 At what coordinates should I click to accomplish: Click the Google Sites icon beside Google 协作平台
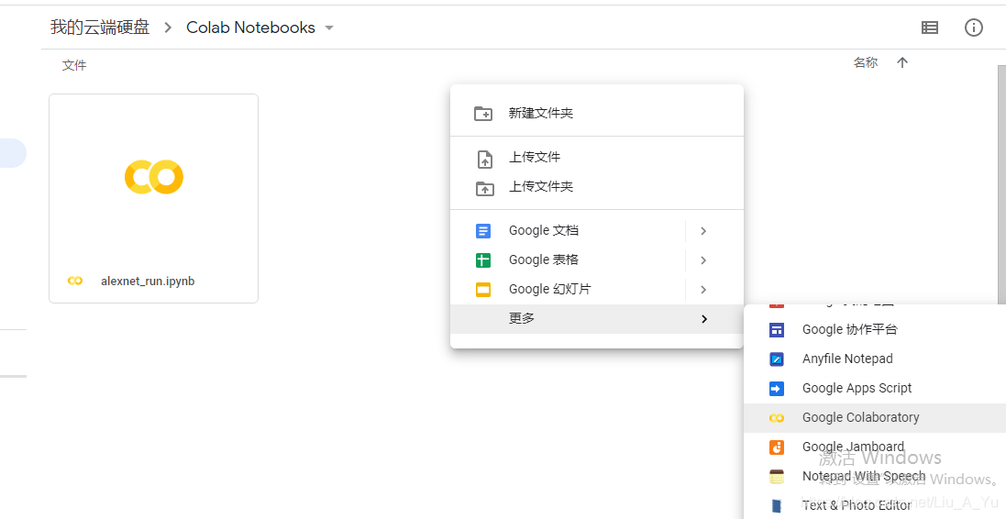[777, 330]
